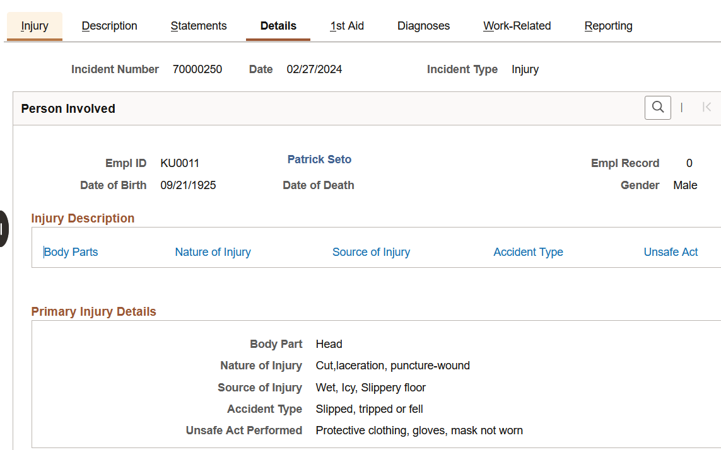Open the Unsafe Act link
The width and height of the screenshot is (721, 450).
(671, 252)
